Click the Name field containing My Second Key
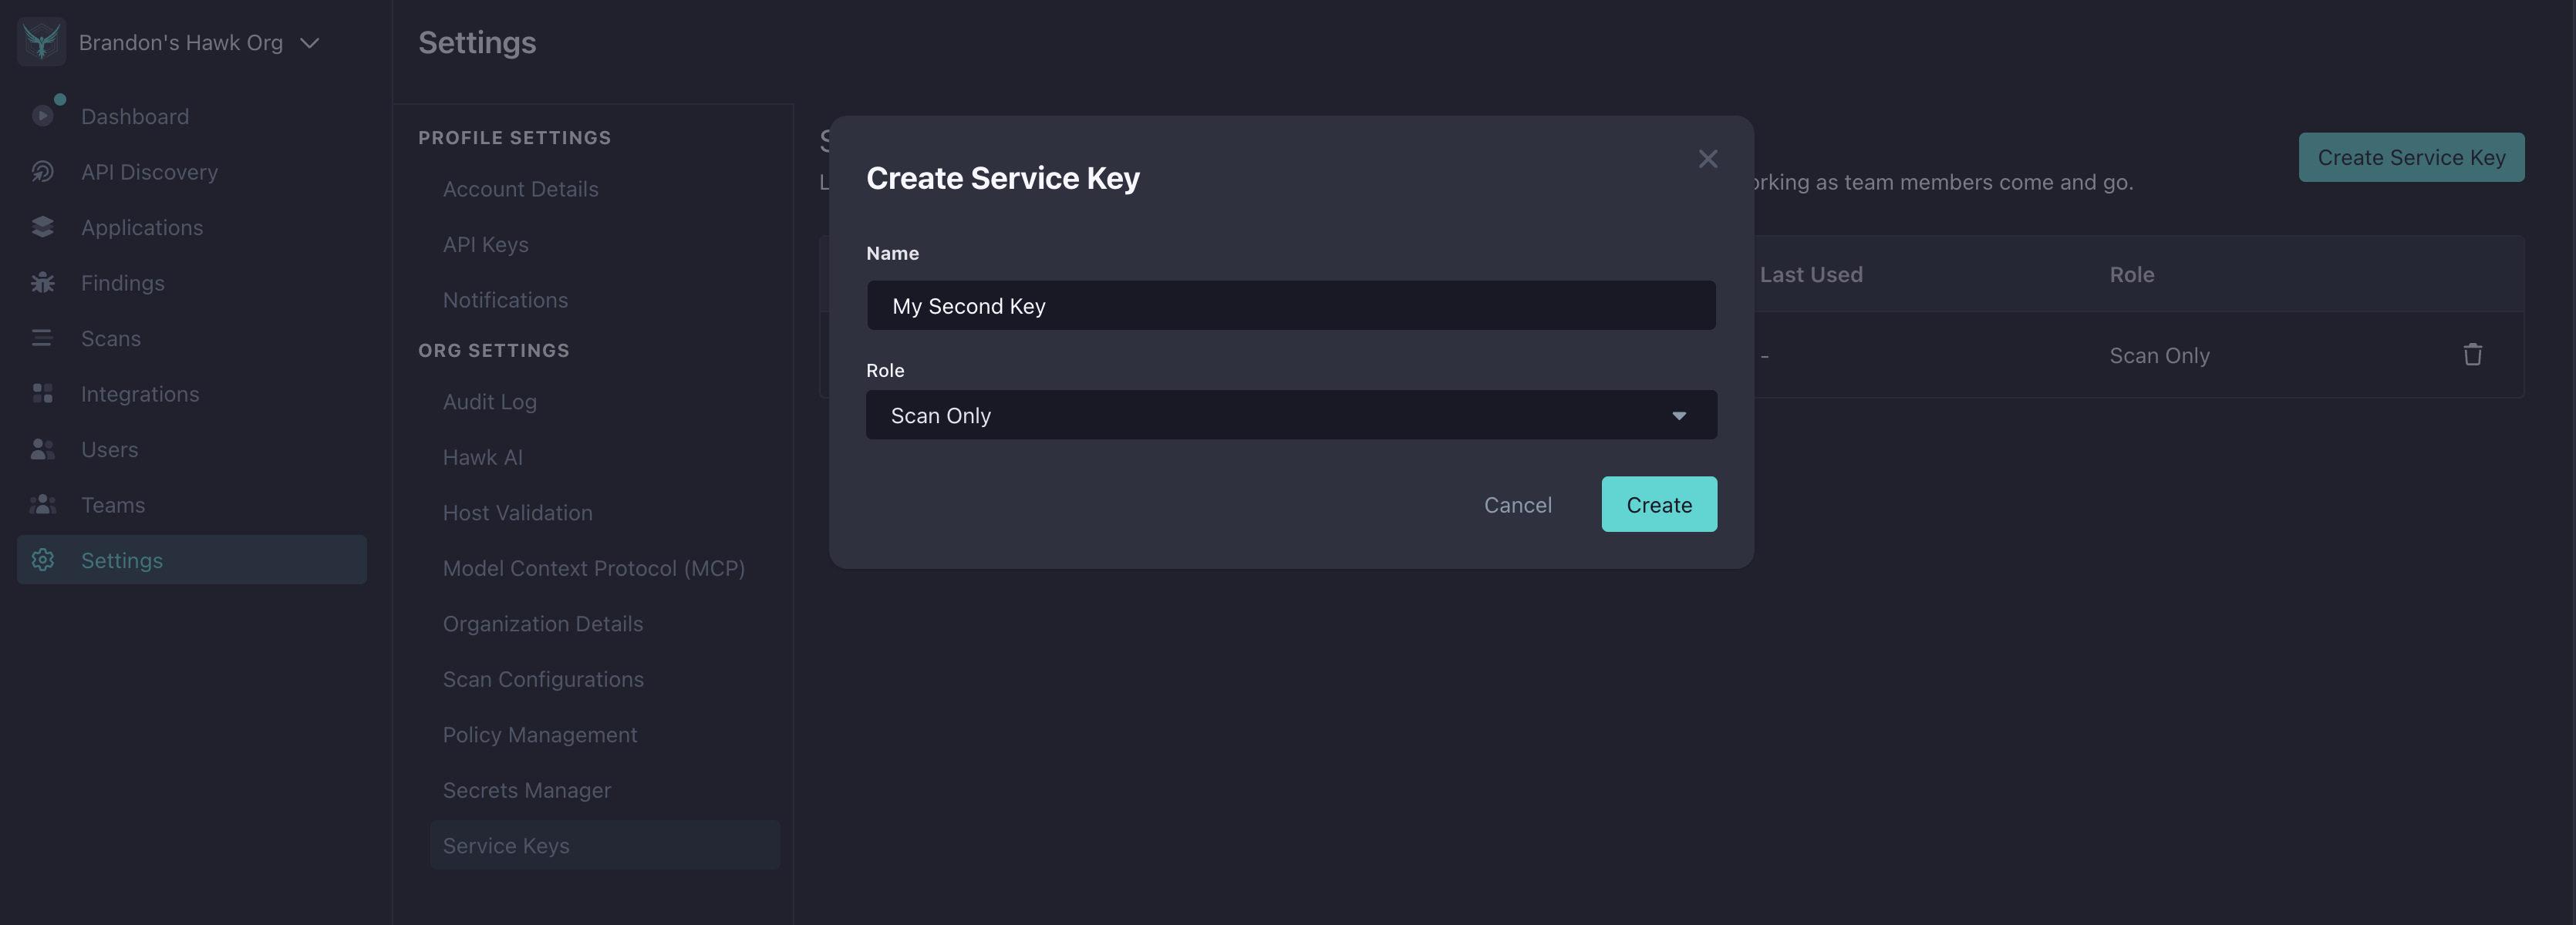 [1291, 306]
